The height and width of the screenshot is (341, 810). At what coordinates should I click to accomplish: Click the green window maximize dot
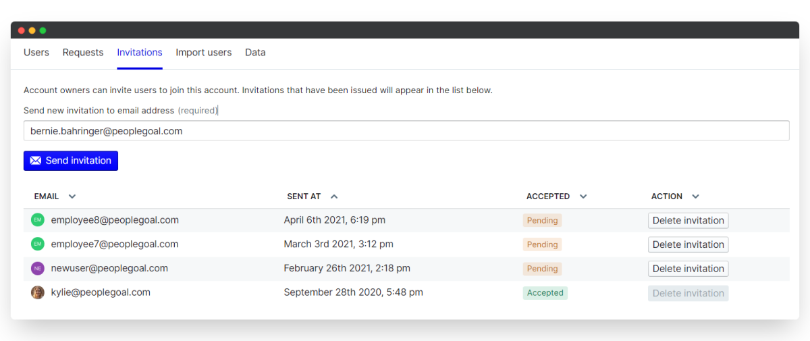[43, 30]
